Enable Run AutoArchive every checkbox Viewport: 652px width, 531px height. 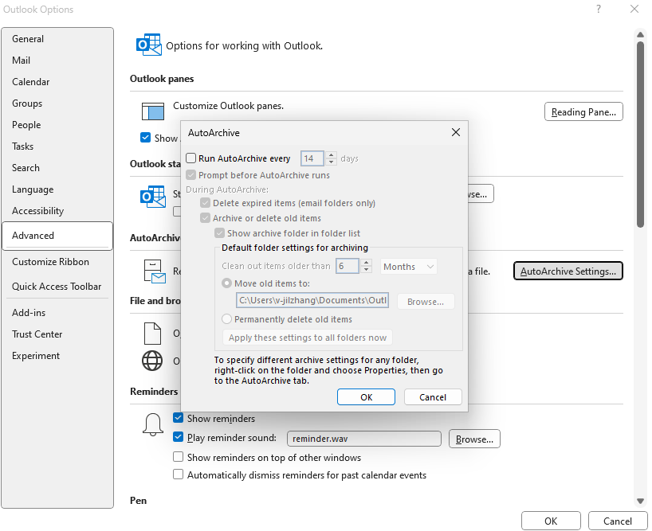(190, 158)
